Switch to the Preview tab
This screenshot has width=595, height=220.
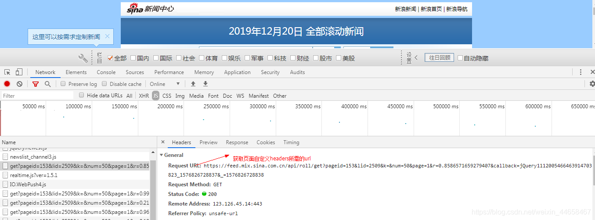coord(209,142)
